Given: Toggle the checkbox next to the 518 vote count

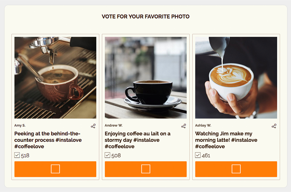Looking at the screenshot, I should click(x=17, y=155).
